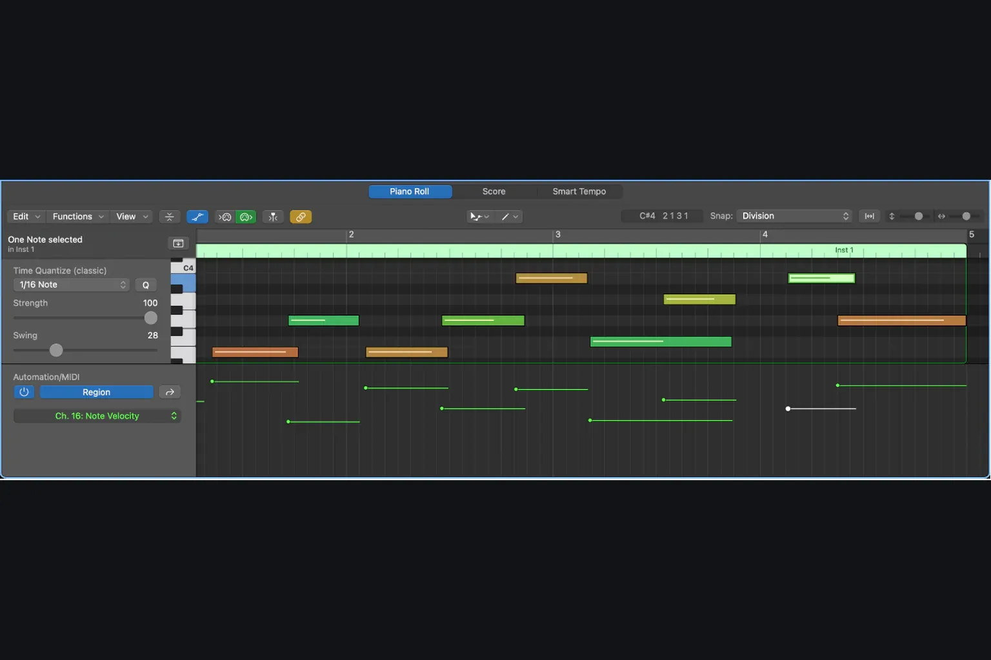This screenshot has height=660, width=991.
Task: Switch to the Score tab
Action: (x=494, y=191)
